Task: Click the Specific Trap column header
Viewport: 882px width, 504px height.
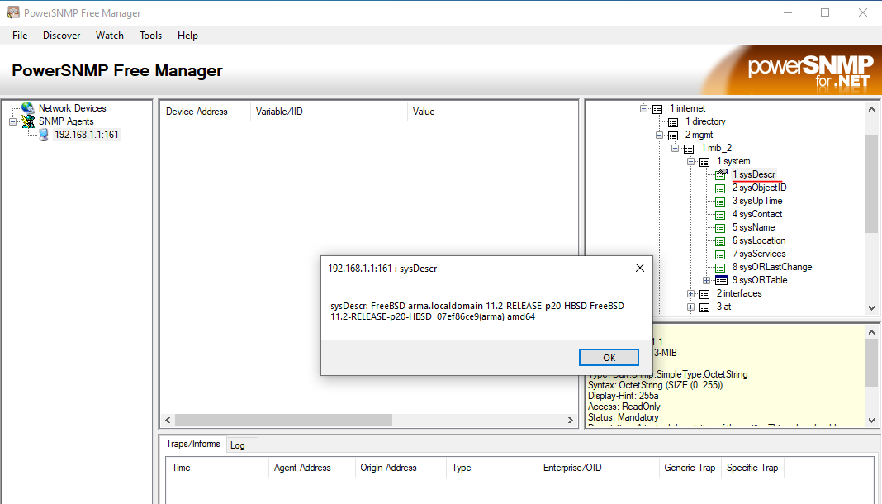Action: pos(752,468)
